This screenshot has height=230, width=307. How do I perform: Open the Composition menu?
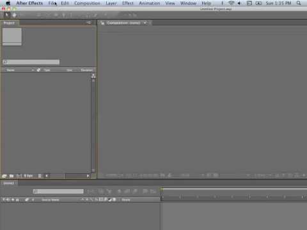pos(87,3)
